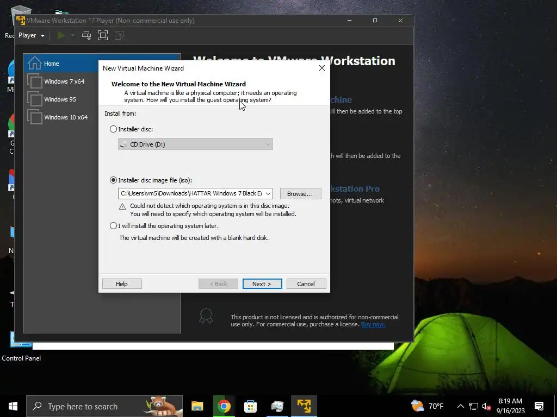Click the Help button

point(122,283)
